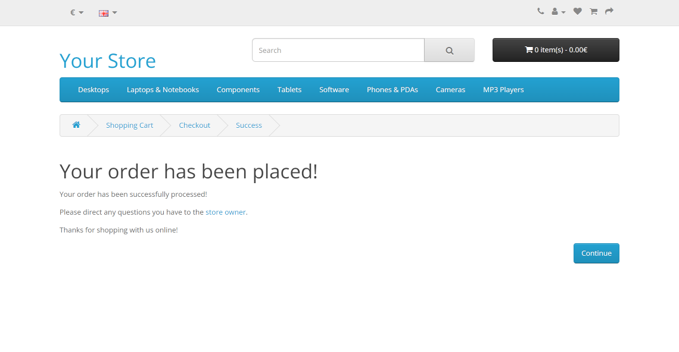Click the Your Store logo

coord(108,61)
